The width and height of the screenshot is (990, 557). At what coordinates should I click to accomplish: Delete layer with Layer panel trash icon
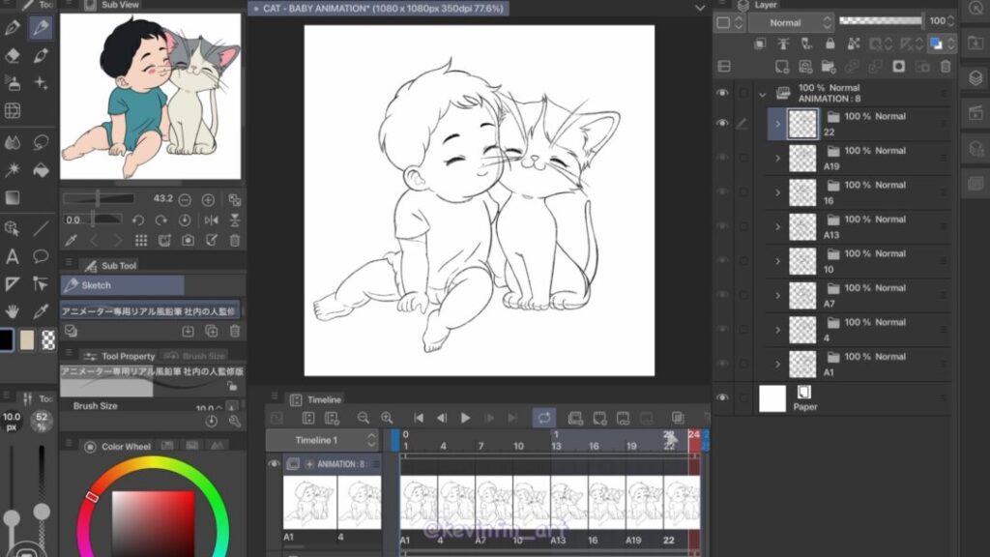point(946,66)
